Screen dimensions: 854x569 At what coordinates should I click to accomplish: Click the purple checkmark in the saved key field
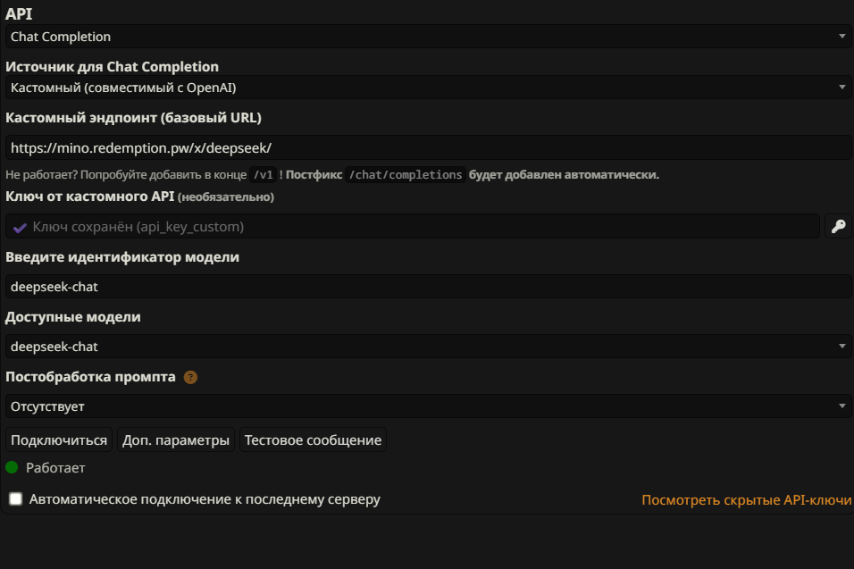[20, 228]
